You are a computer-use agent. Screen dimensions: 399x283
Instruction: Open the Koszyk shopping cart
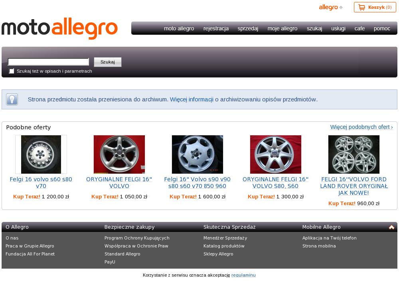[375, 7]
